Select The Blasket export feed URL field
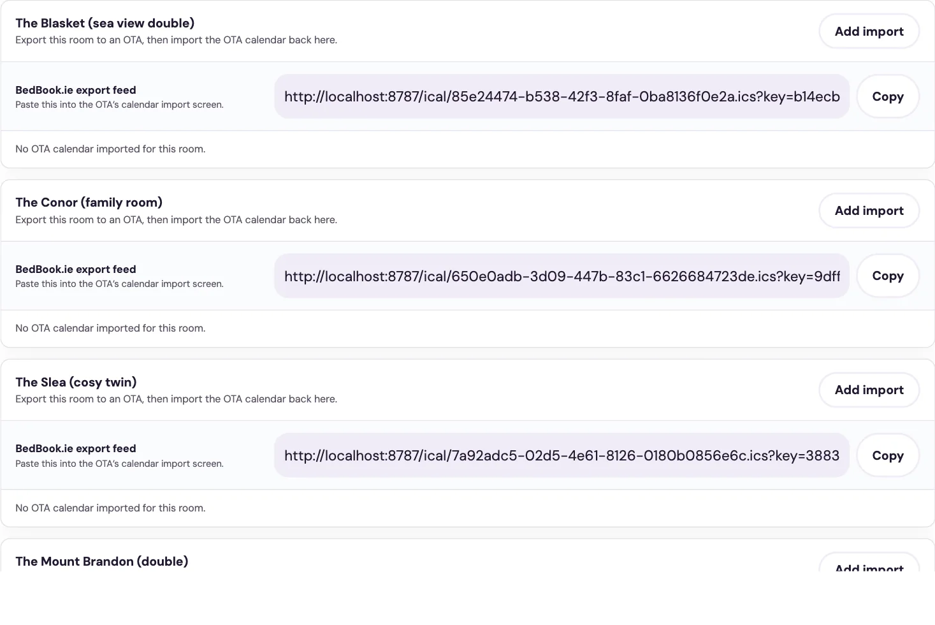935x625 pixels. 562,96
